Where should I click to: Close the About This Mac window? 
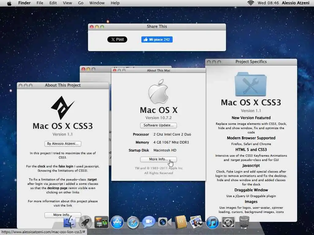[115, 70]
